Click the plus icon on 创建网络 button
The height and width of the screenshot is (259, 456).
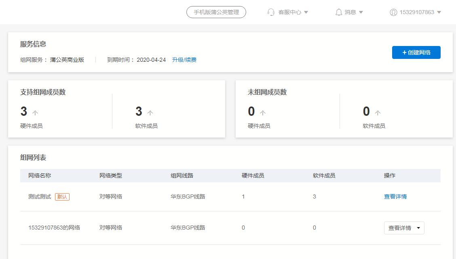pyautogui.click(x=405, y=52)
